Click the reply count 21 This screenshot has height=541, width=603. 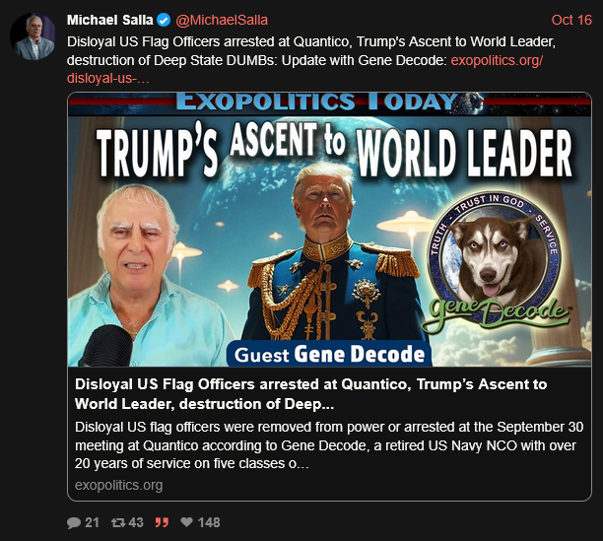(x=92, y=522)
